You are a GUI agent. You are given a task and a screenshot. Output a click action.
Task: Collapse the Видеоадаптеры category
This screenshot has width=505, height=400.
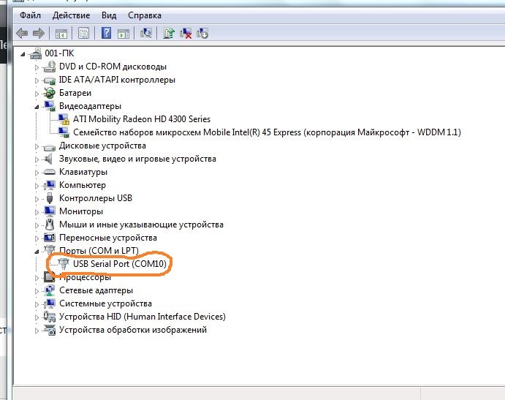37,107
